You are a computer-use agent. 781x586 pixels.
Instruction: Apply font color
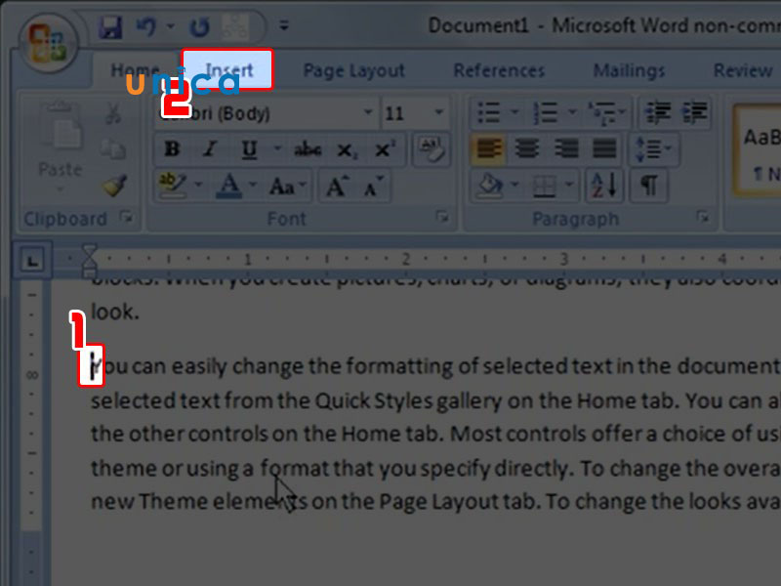(x=228, y=186)
